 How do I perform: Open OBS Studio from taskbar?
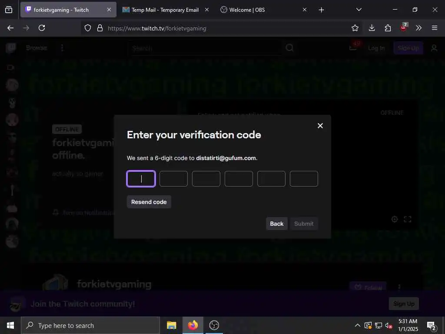214,325
